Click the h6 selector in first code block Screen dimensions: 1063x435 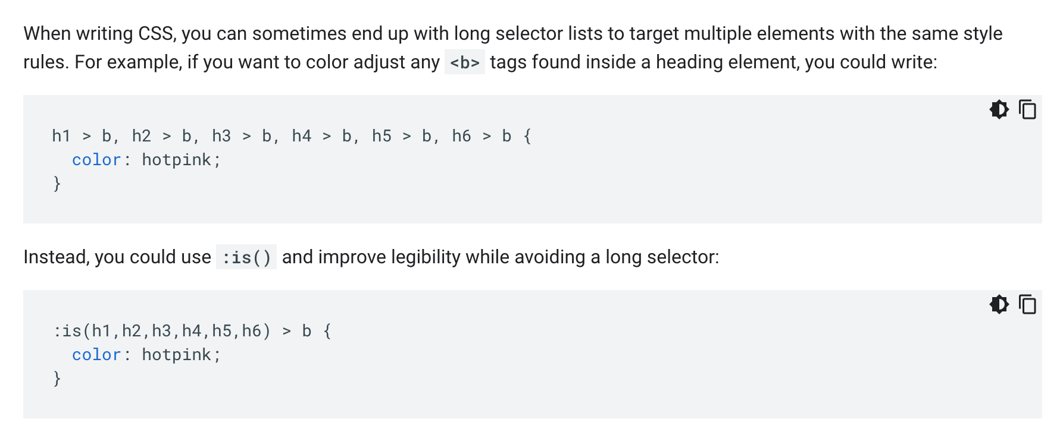click(461, 136)
